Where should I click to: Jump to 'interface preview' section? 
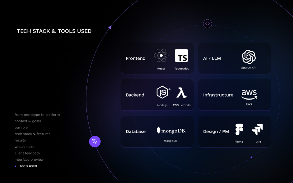29,160
